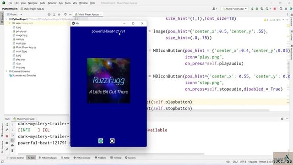Click the Structure vertical tab on left edge
Image resolution: width=293 pixels, height=165 pixels.
tap(2, 147)
